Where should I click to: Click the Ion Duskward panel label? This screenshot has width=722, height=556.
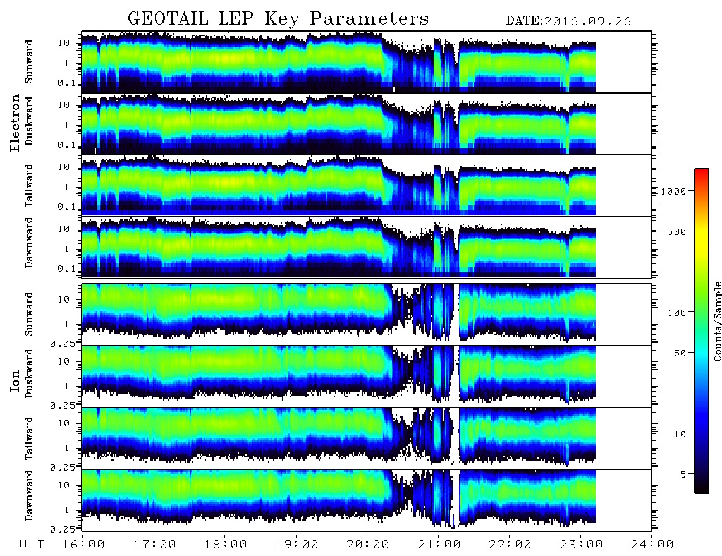[29, 374]
